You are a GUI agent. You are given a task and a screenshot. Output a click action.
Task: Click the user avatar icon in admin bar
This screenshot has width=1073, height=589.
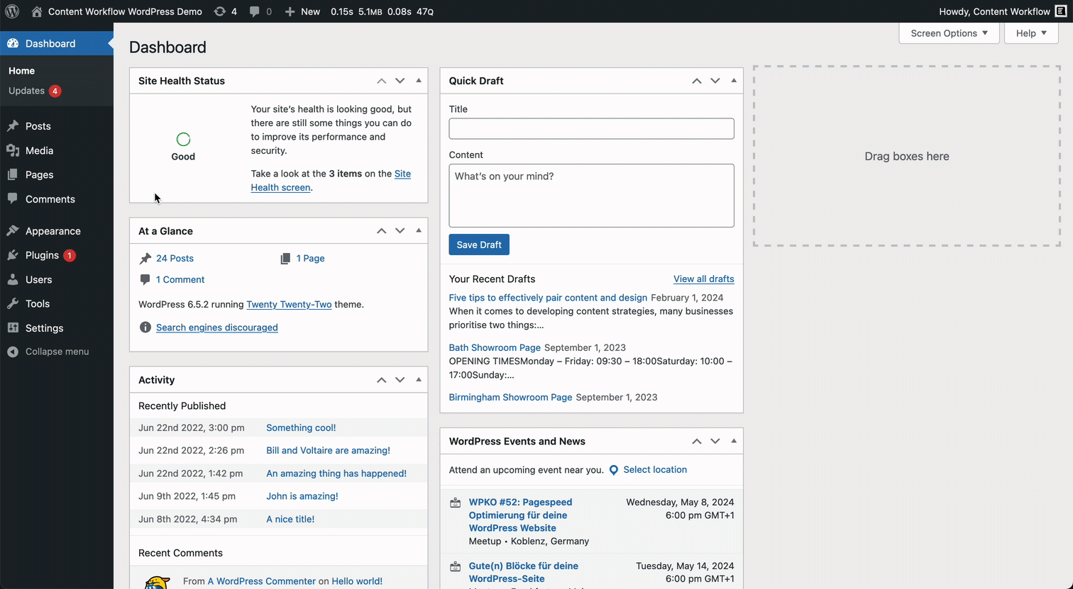coord(1061,11)
